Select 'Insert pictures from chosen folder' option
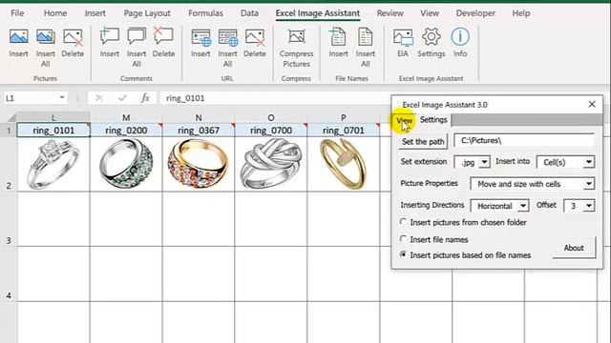The width and height of the screenshot is (611, 343). (403, 222)
